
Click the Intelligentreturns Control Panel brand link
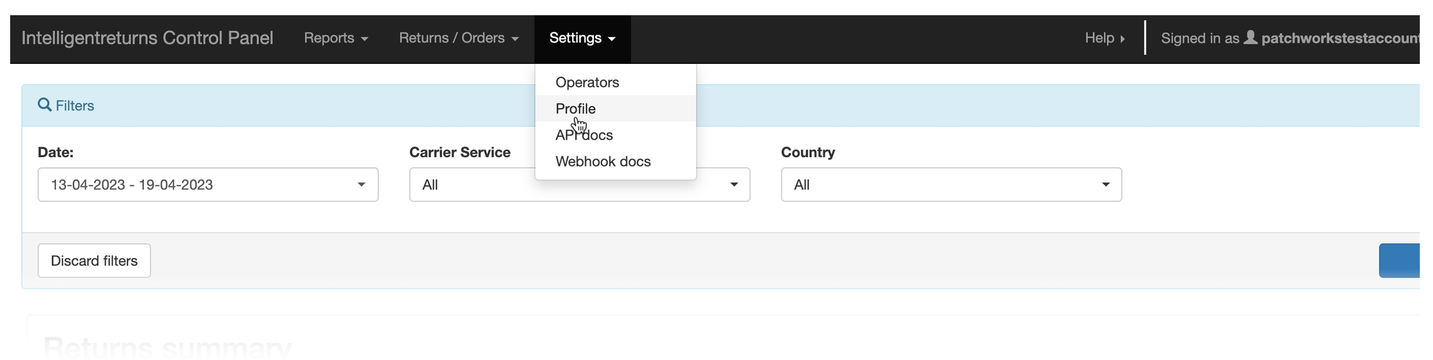[147, 38]
